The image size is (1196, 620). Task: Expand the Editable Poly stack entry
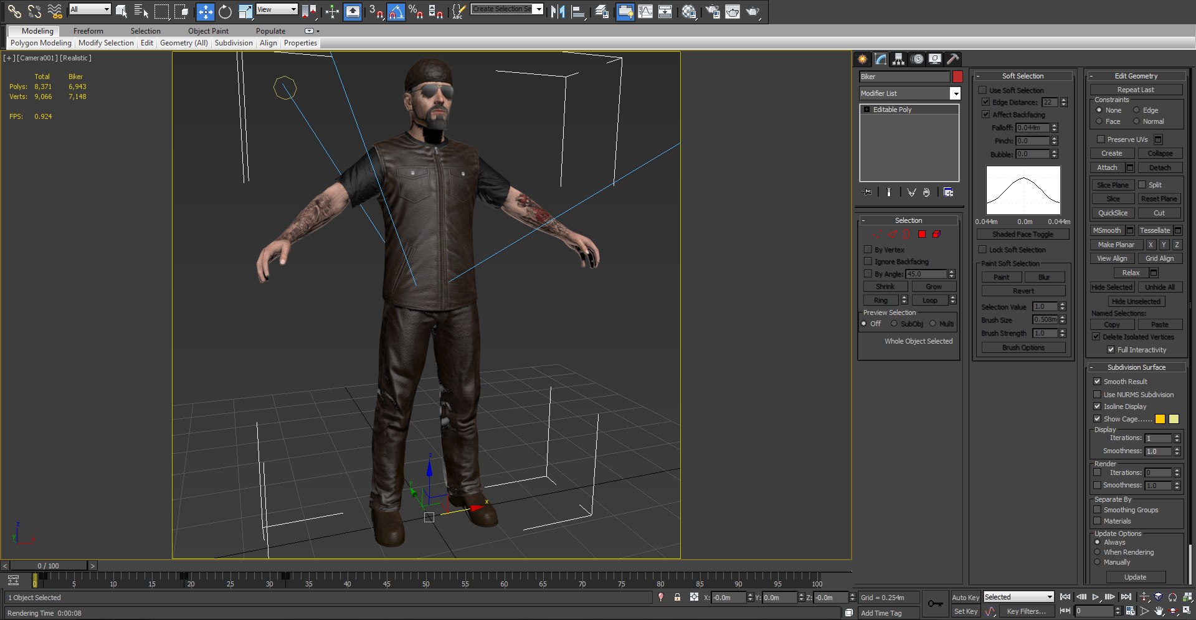(866, 110)
